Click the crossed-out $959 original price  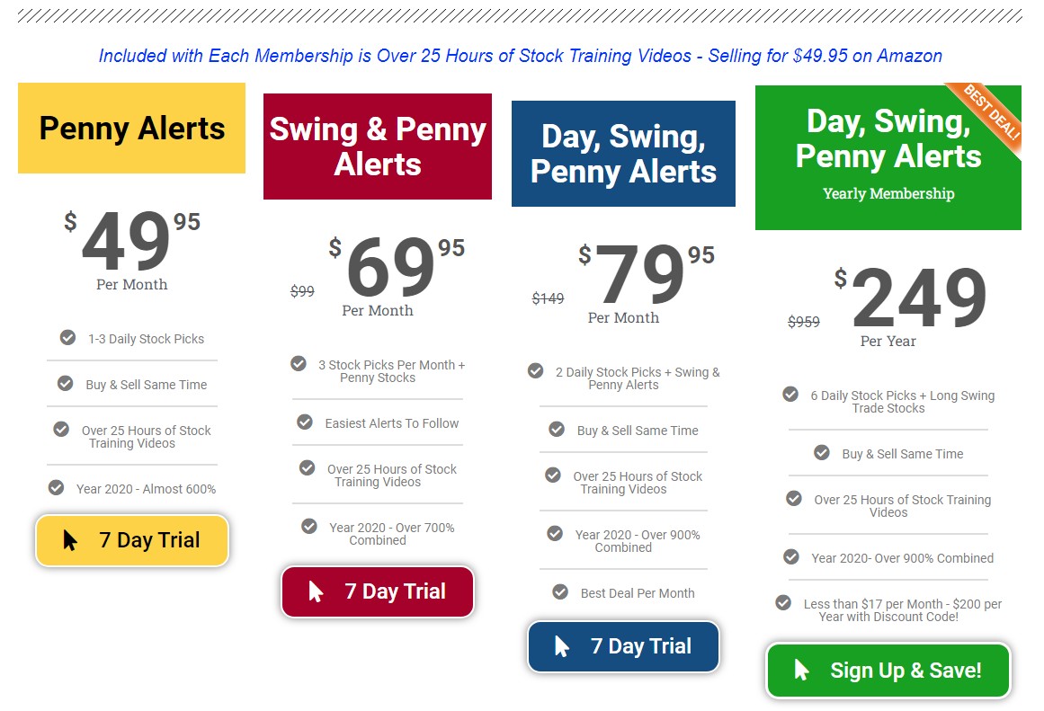pyautogui.click(x=804, y=322)
